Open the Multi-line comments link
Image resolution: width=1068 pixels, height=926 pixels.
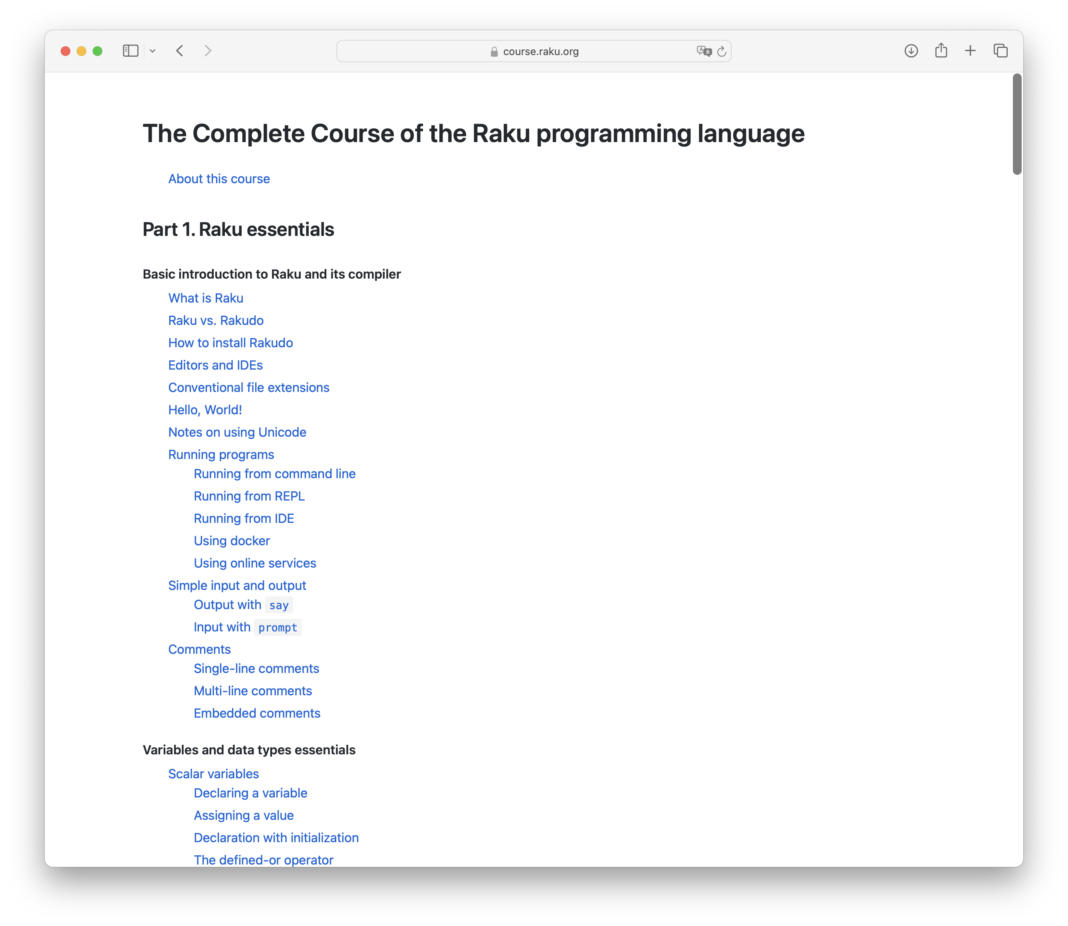click(x=252, y=691)
